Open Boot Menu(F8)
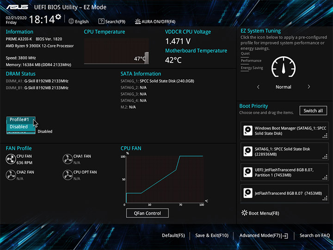This screenshot has height=250, width=333. pyautogui.click(x=260, y=213)
